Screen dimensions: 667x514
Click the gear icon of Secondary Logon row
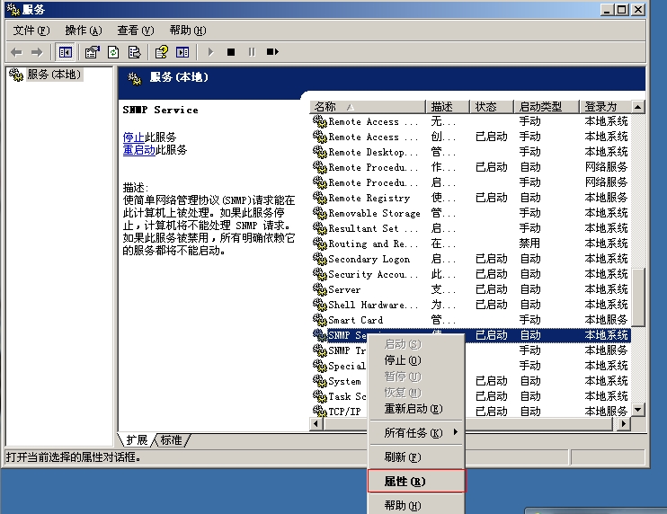319,259
